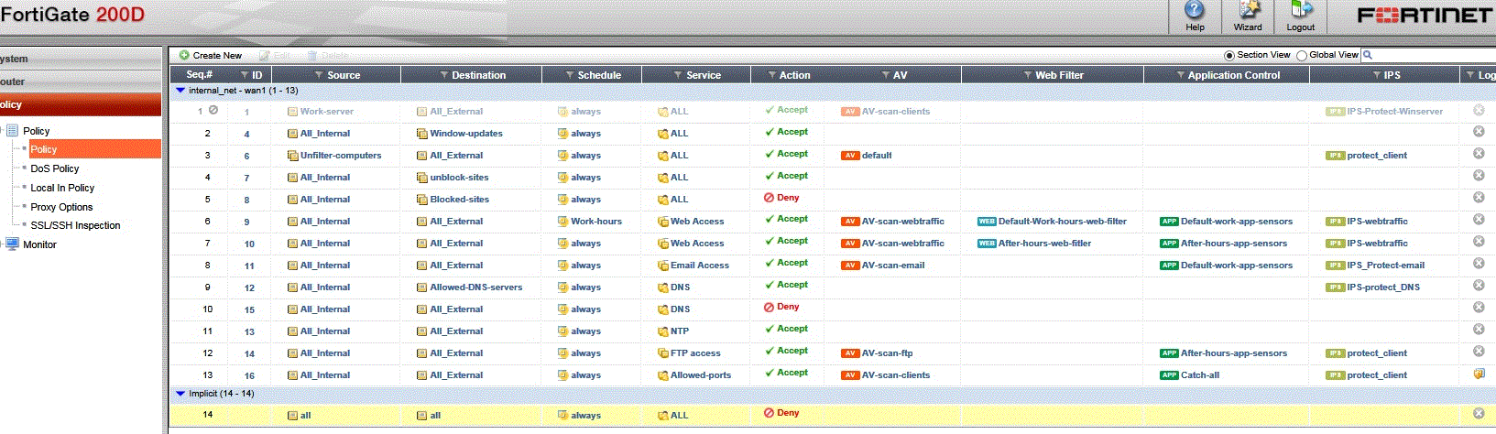Click AV-scan-ftp antivirus profile
The image size is (1496, 434).
[887, 353]
